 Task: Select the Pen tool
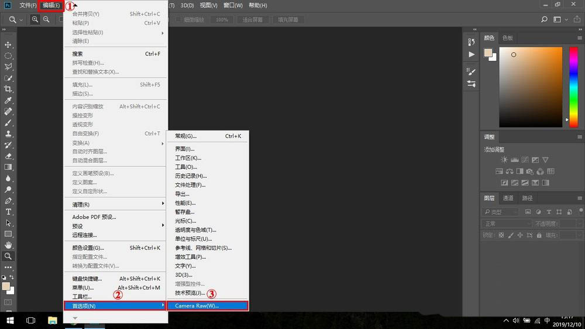8,201
